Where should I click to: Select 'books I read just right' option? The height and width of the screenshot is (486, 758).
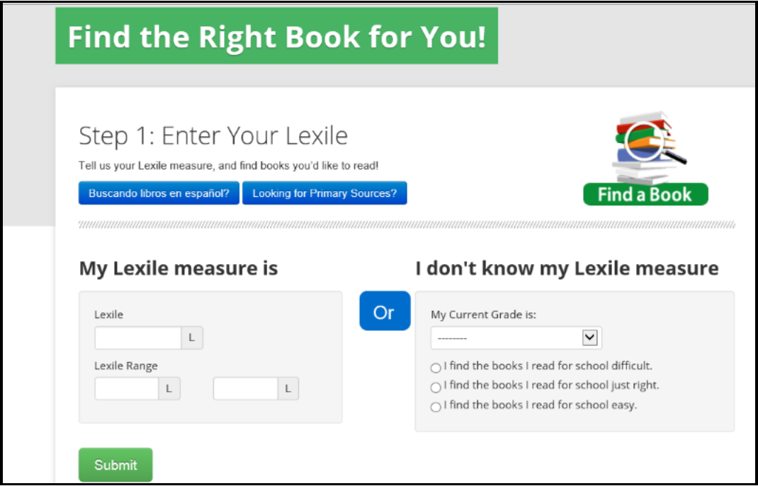pyautogui.click(x=436, y=387)
